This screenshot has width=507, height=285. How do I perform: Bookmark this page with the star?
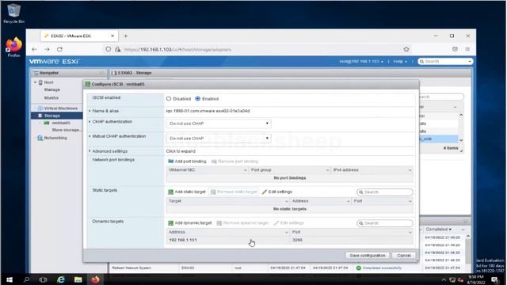pyautogui.click(x=406, y=49)
